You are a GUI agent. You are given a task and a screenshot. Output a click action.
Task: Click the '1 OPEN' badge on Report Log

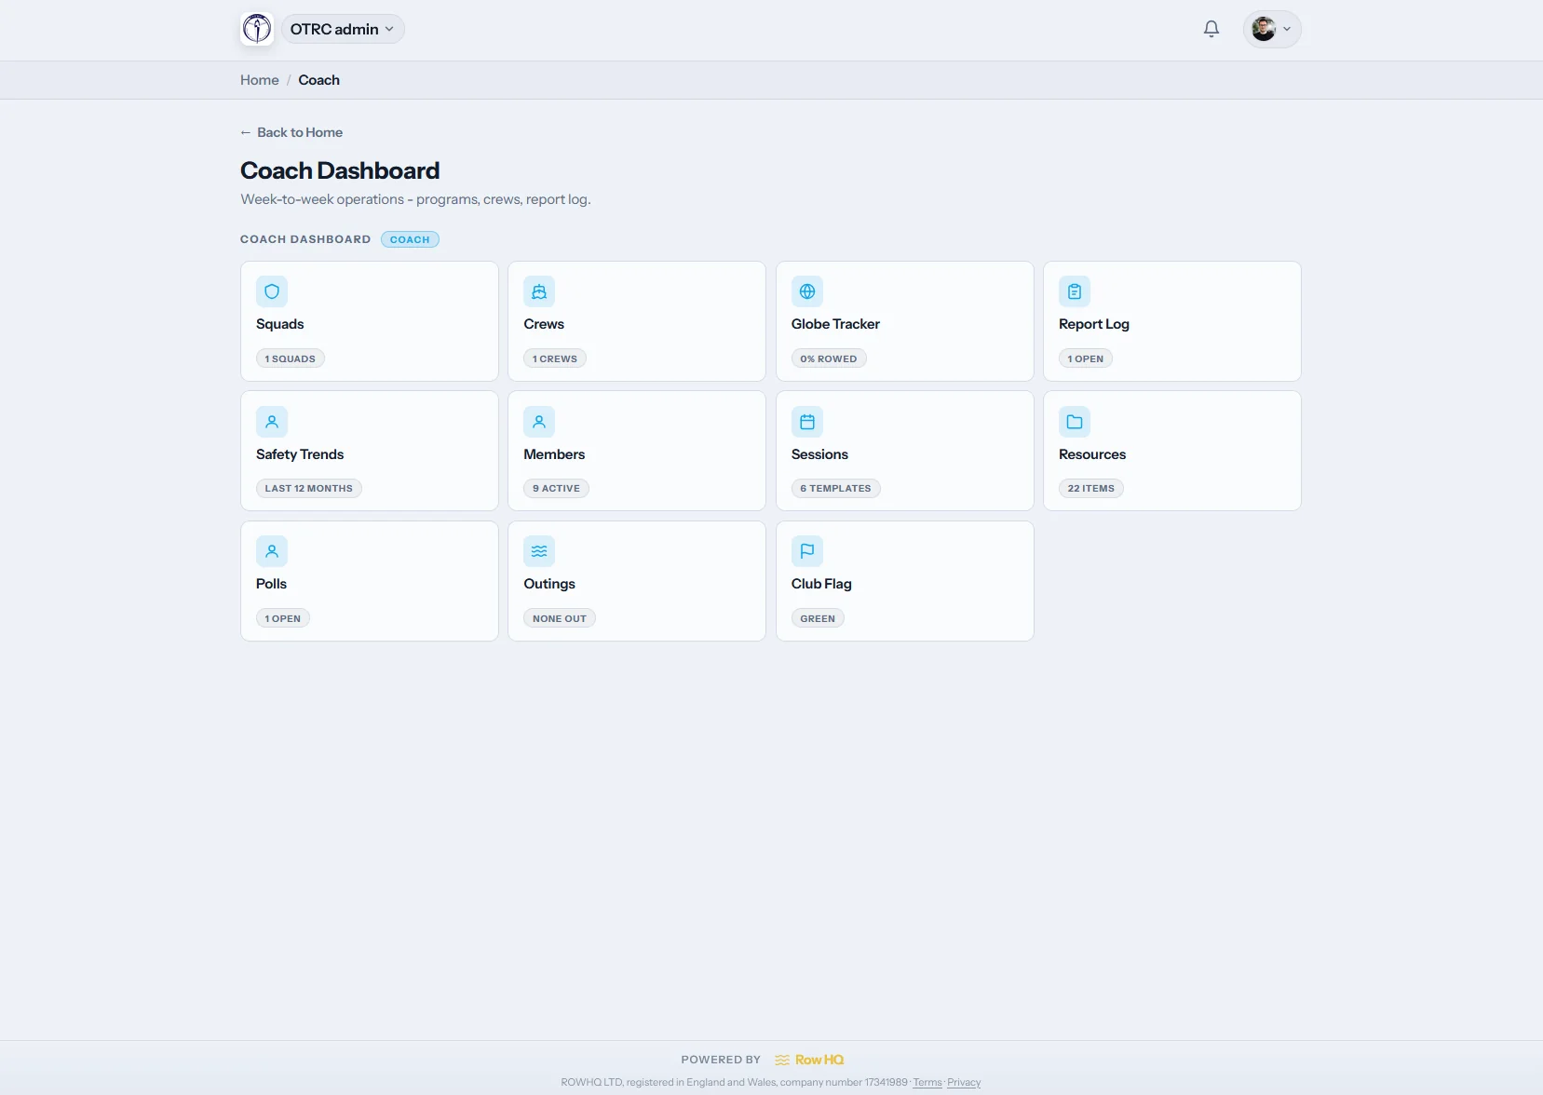[x=1086, y=358]
